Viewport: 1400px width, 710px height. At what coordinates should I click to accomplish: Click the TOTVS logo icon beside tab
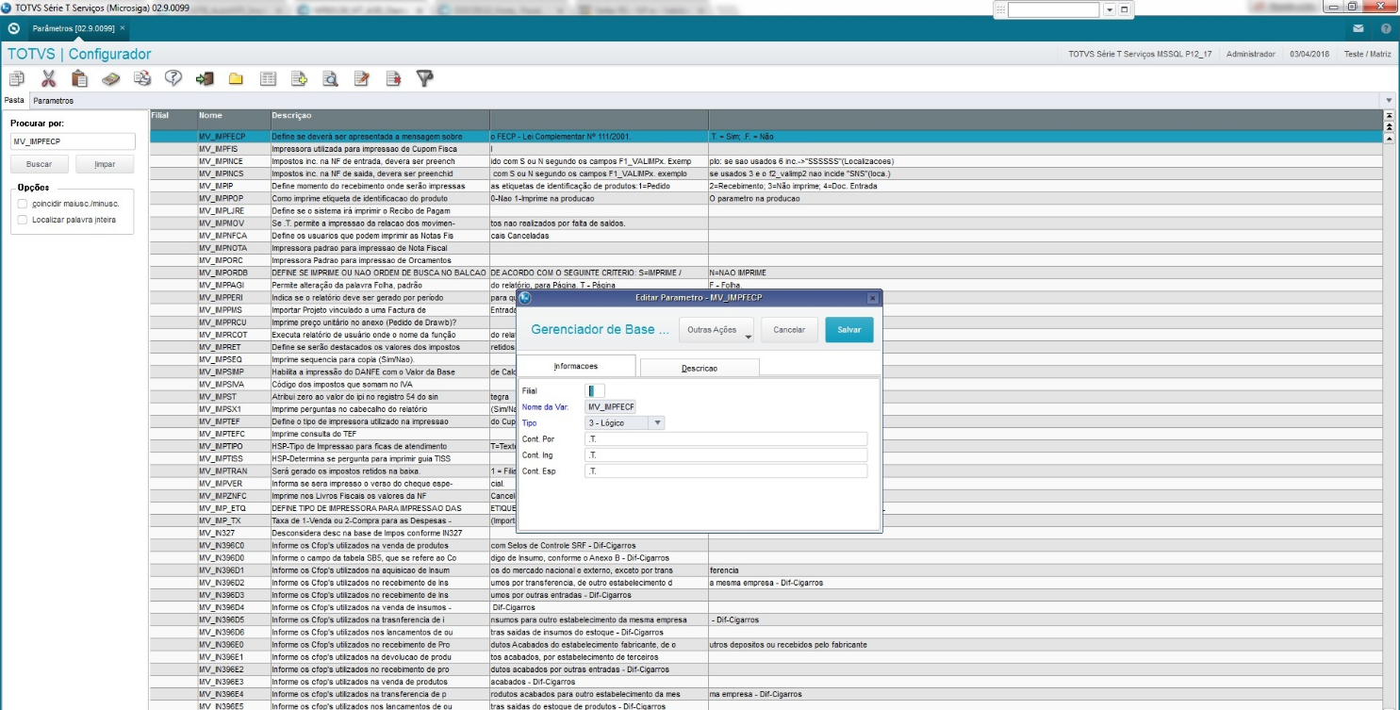pos(14,28)
